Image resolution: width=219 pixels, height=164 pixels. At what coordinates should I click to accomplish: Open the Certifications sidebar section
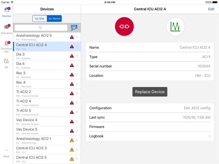pyautogui.click(x=6, y=47)
